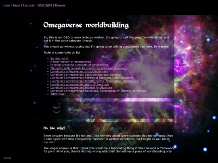
Task: Click the "Omegaverse worldbuilding" page heading
Action: coord(86,25)
